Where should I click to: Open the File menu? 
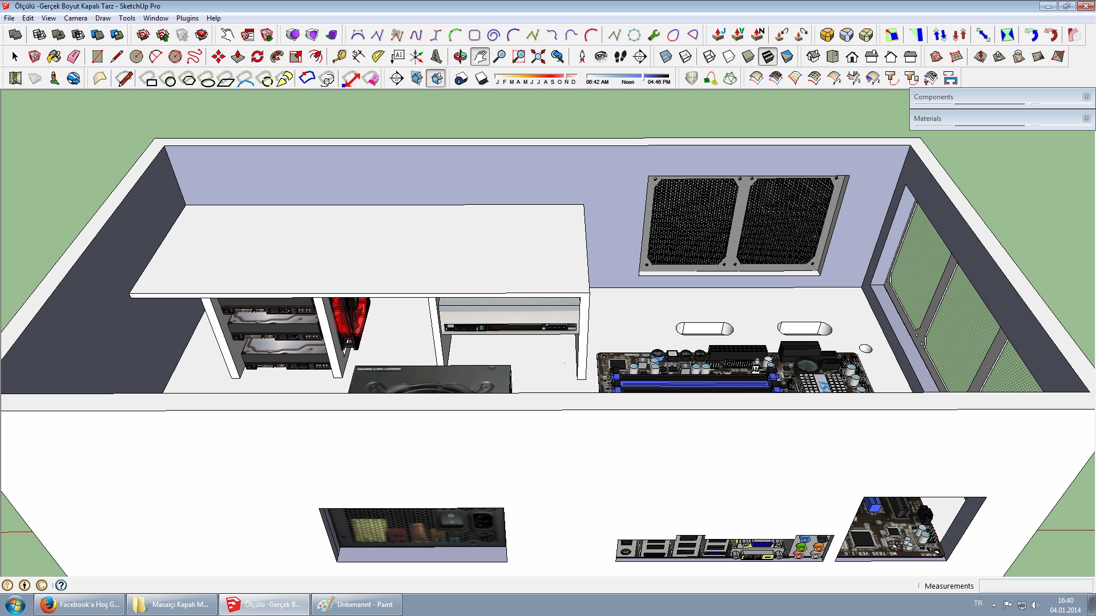(x=9, y=18)
